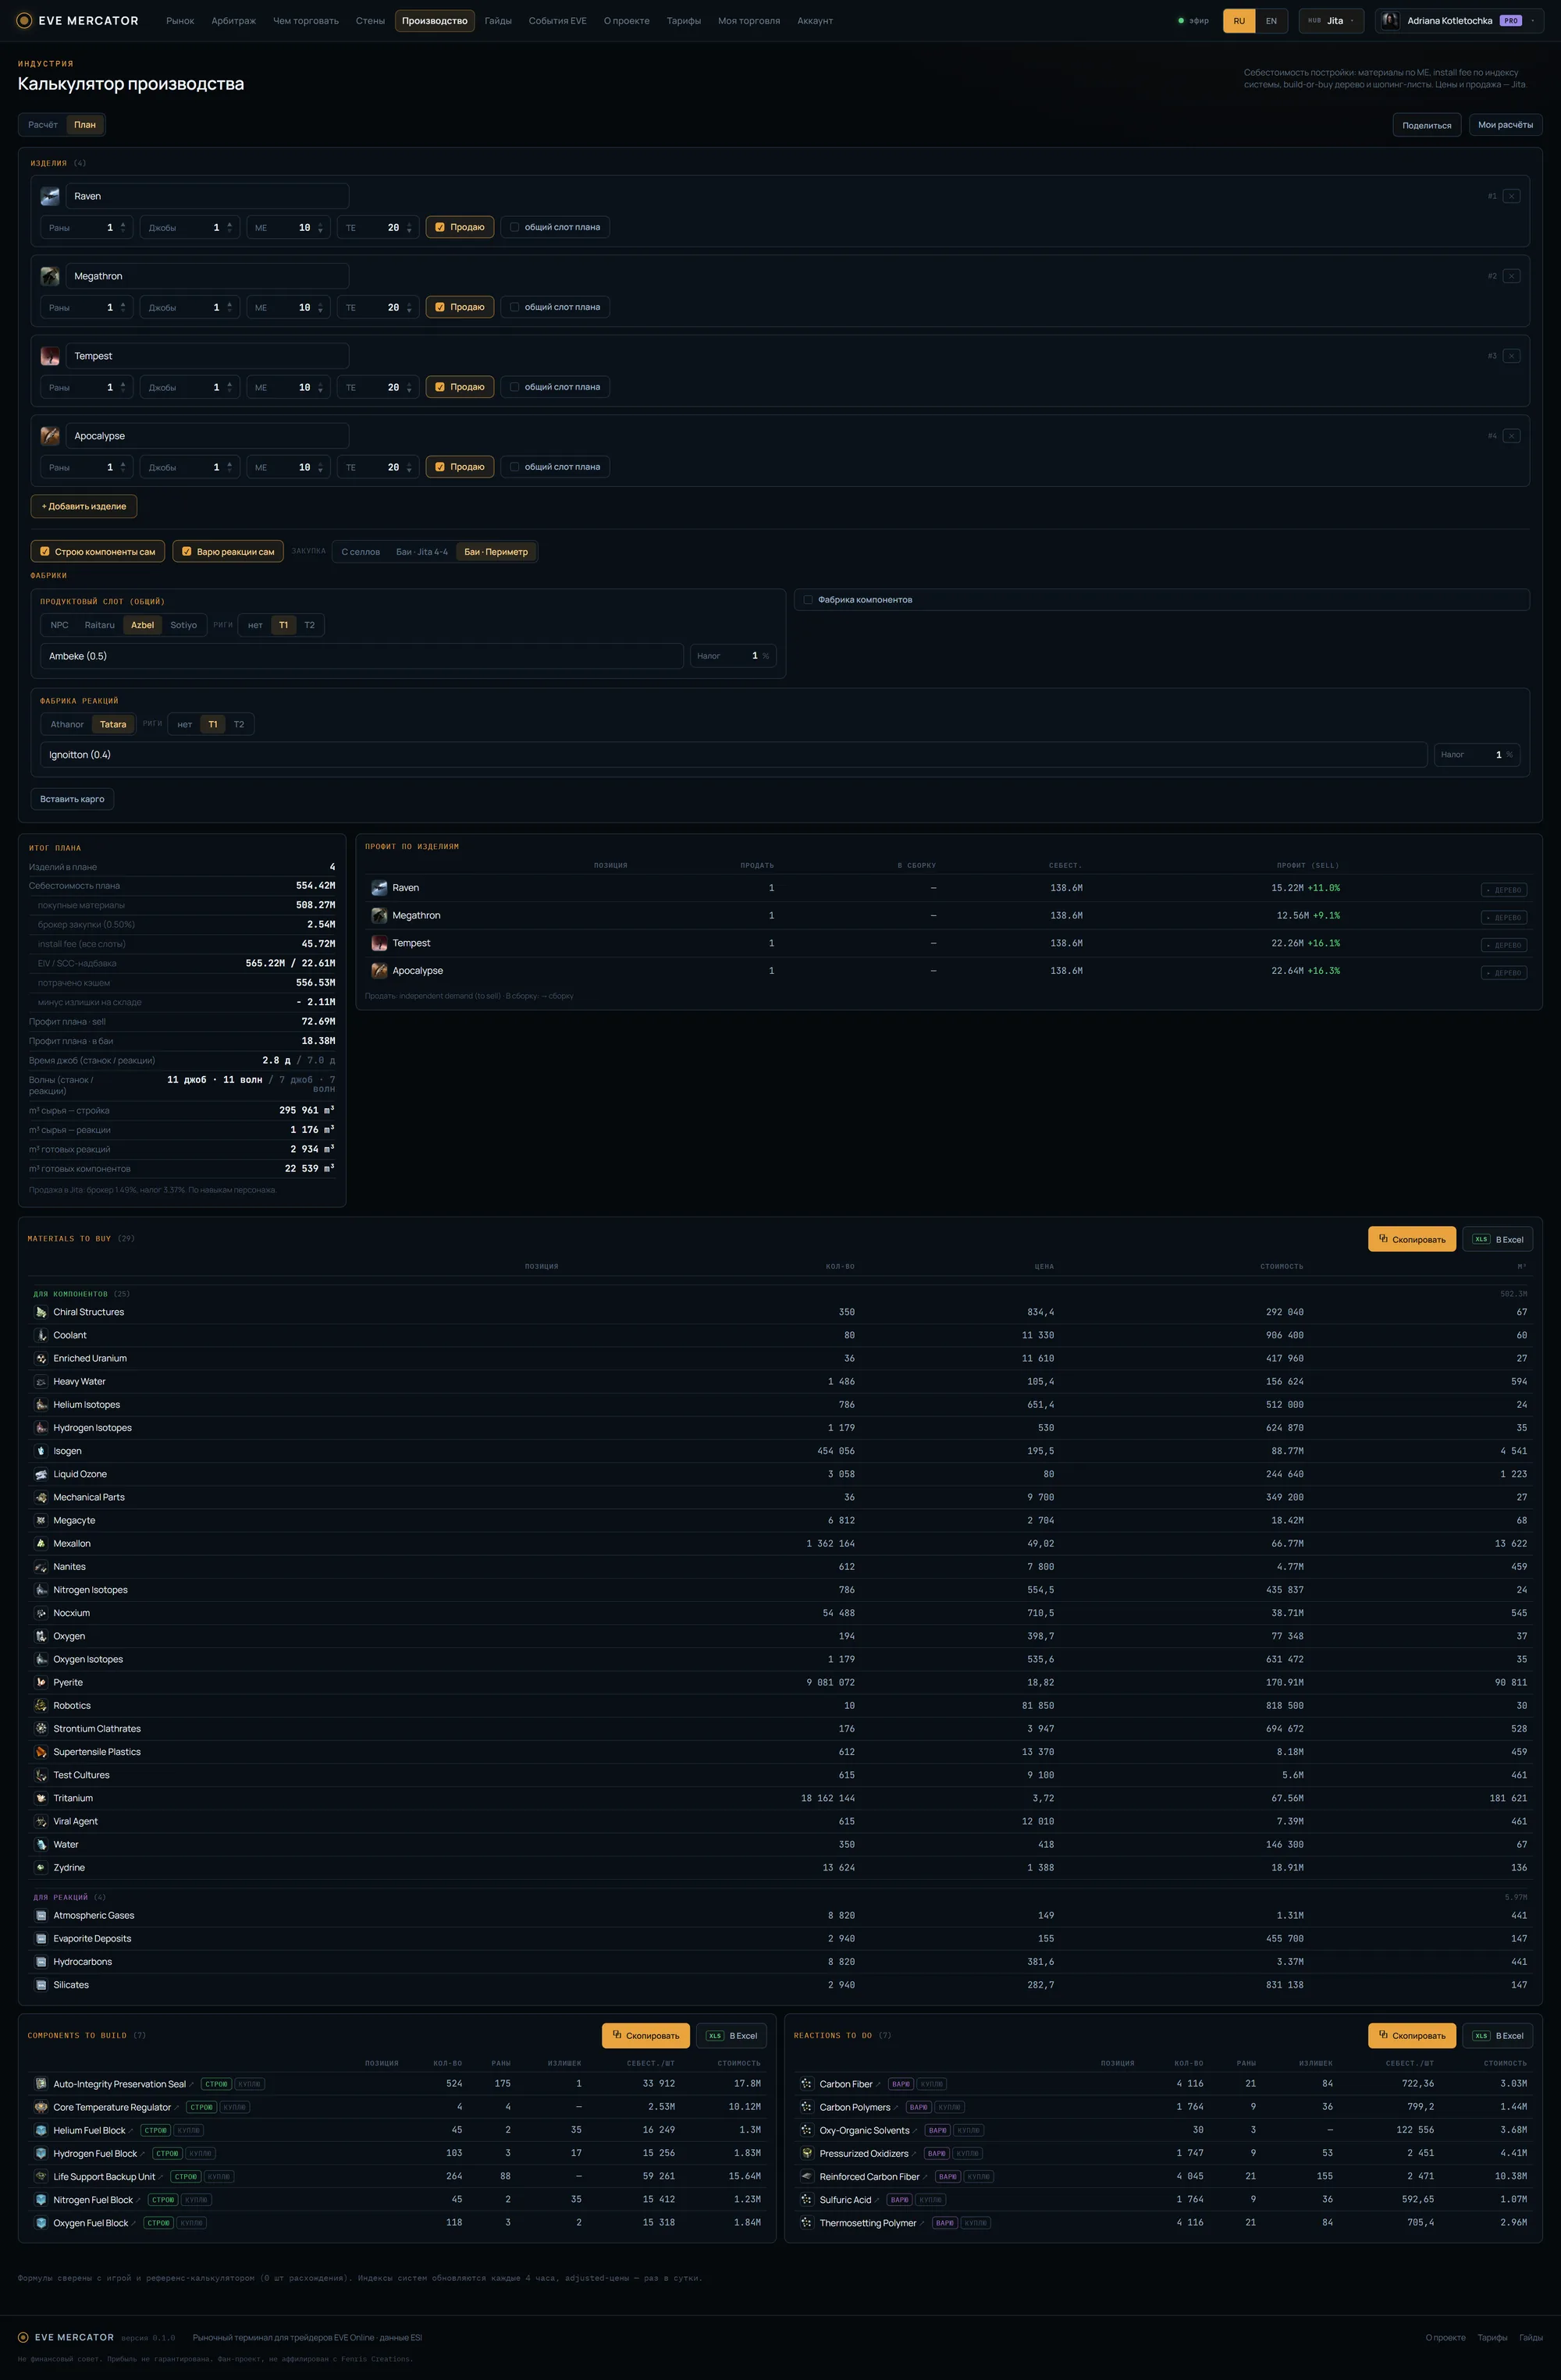
Task: Click the Megathron item name field
Action: coord(207,276)
